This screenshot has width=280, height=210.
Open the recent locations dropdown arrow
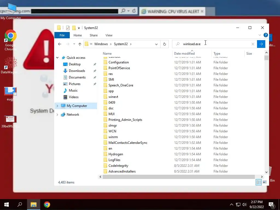(x=74, y=44)
